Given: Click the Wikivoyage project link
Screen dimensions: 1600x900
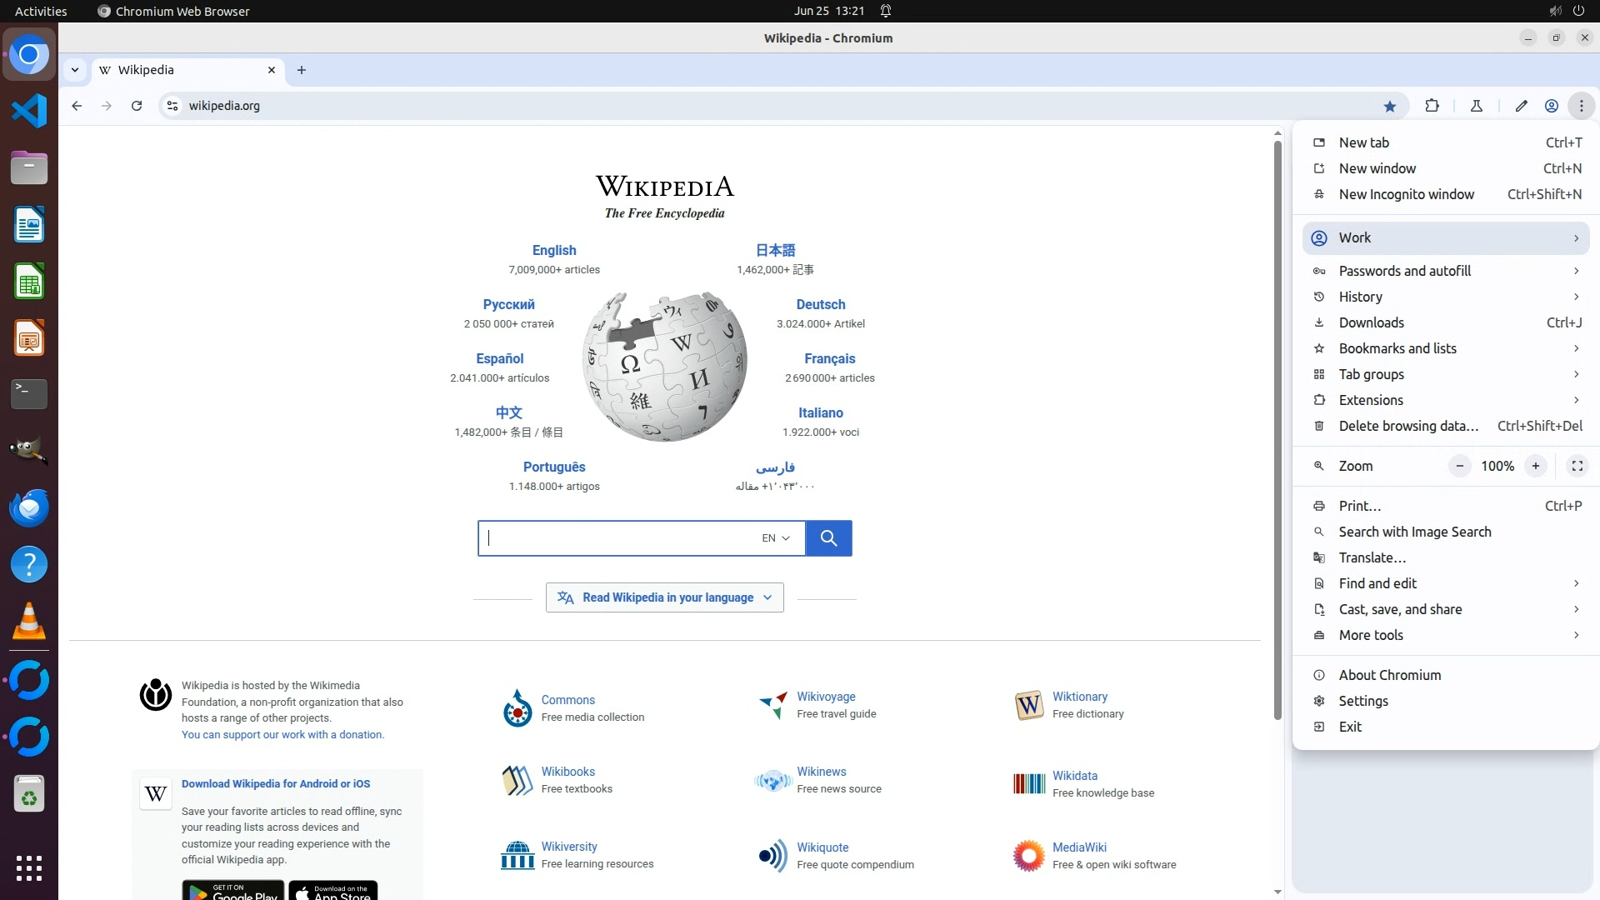Looking at the screenshot, I should point(825,697).
